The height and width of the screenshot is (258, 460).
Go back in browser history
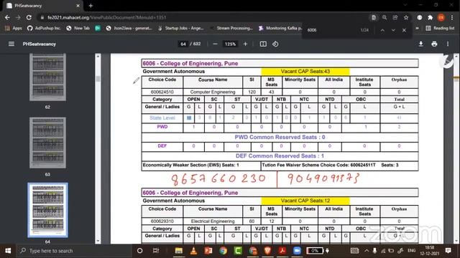coord(7,17)
